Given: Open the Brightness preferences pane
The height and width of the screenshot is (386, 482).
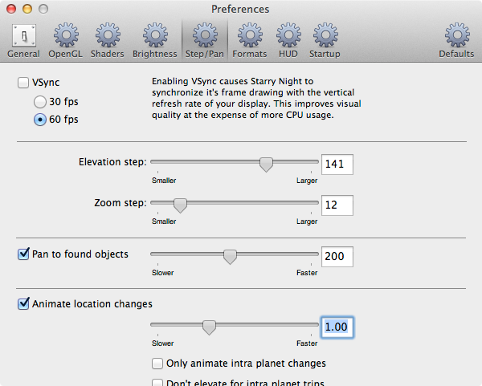Looking at the screenshot, I should tap(154, 40).
